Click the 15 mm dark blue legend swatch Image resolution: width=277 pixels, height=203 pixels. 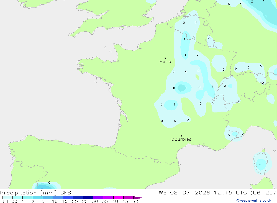(x=68, y=197)
